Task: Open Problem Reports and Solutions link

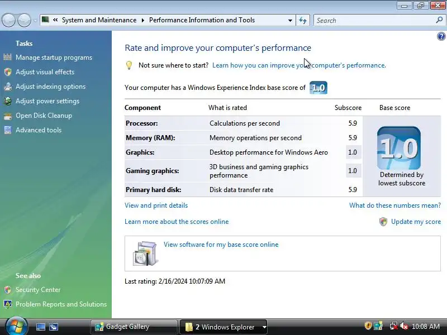Action: pyautogui.click(x=61, y=304)
